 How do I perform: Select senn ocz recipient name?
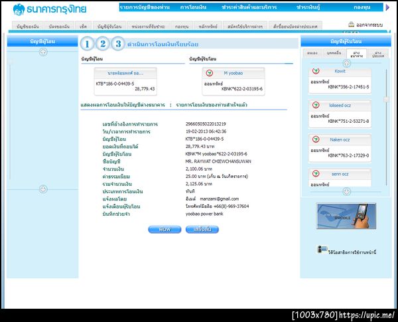pos(340,174)
